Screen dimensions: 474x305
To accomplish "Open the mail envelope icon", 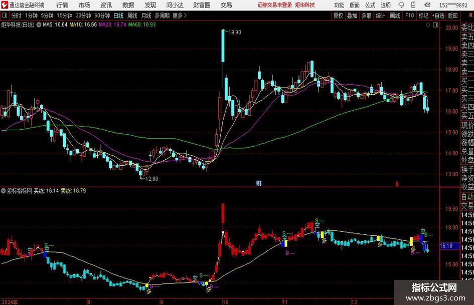I will coord(427,5).
